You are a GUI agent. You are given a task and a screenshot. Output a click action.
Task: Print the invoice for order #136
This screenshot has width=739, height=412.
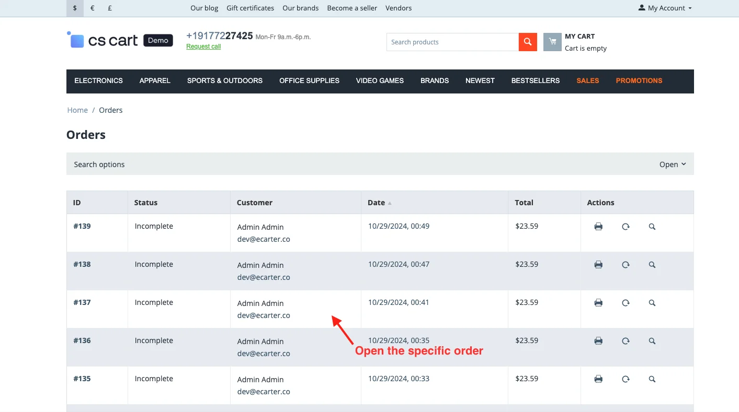click(x=598, y=341)
